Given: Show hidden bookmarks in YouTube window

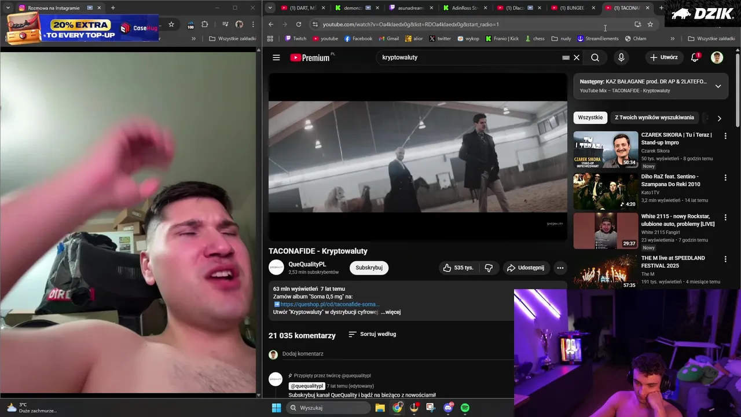Looking at the screenshot, I should 672,39.
